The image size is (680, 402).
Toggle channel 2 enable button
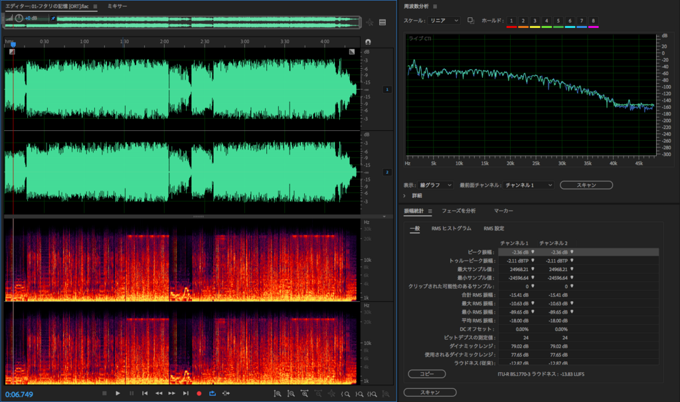387,172
